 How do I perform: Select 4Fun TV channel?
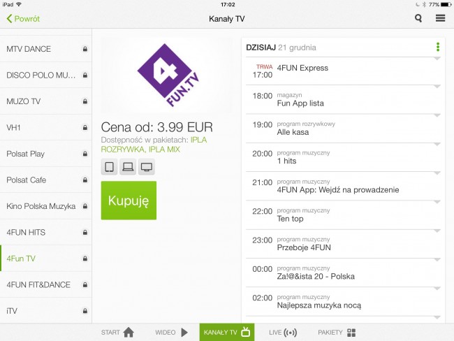[45, 259]
